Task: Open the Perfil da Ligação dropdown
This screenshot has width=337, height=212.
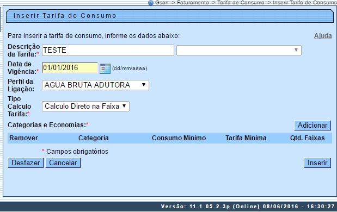Action: 95,85
